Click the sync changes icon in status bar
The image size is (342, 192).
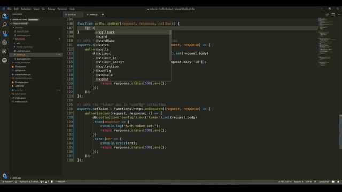point(16,182)
